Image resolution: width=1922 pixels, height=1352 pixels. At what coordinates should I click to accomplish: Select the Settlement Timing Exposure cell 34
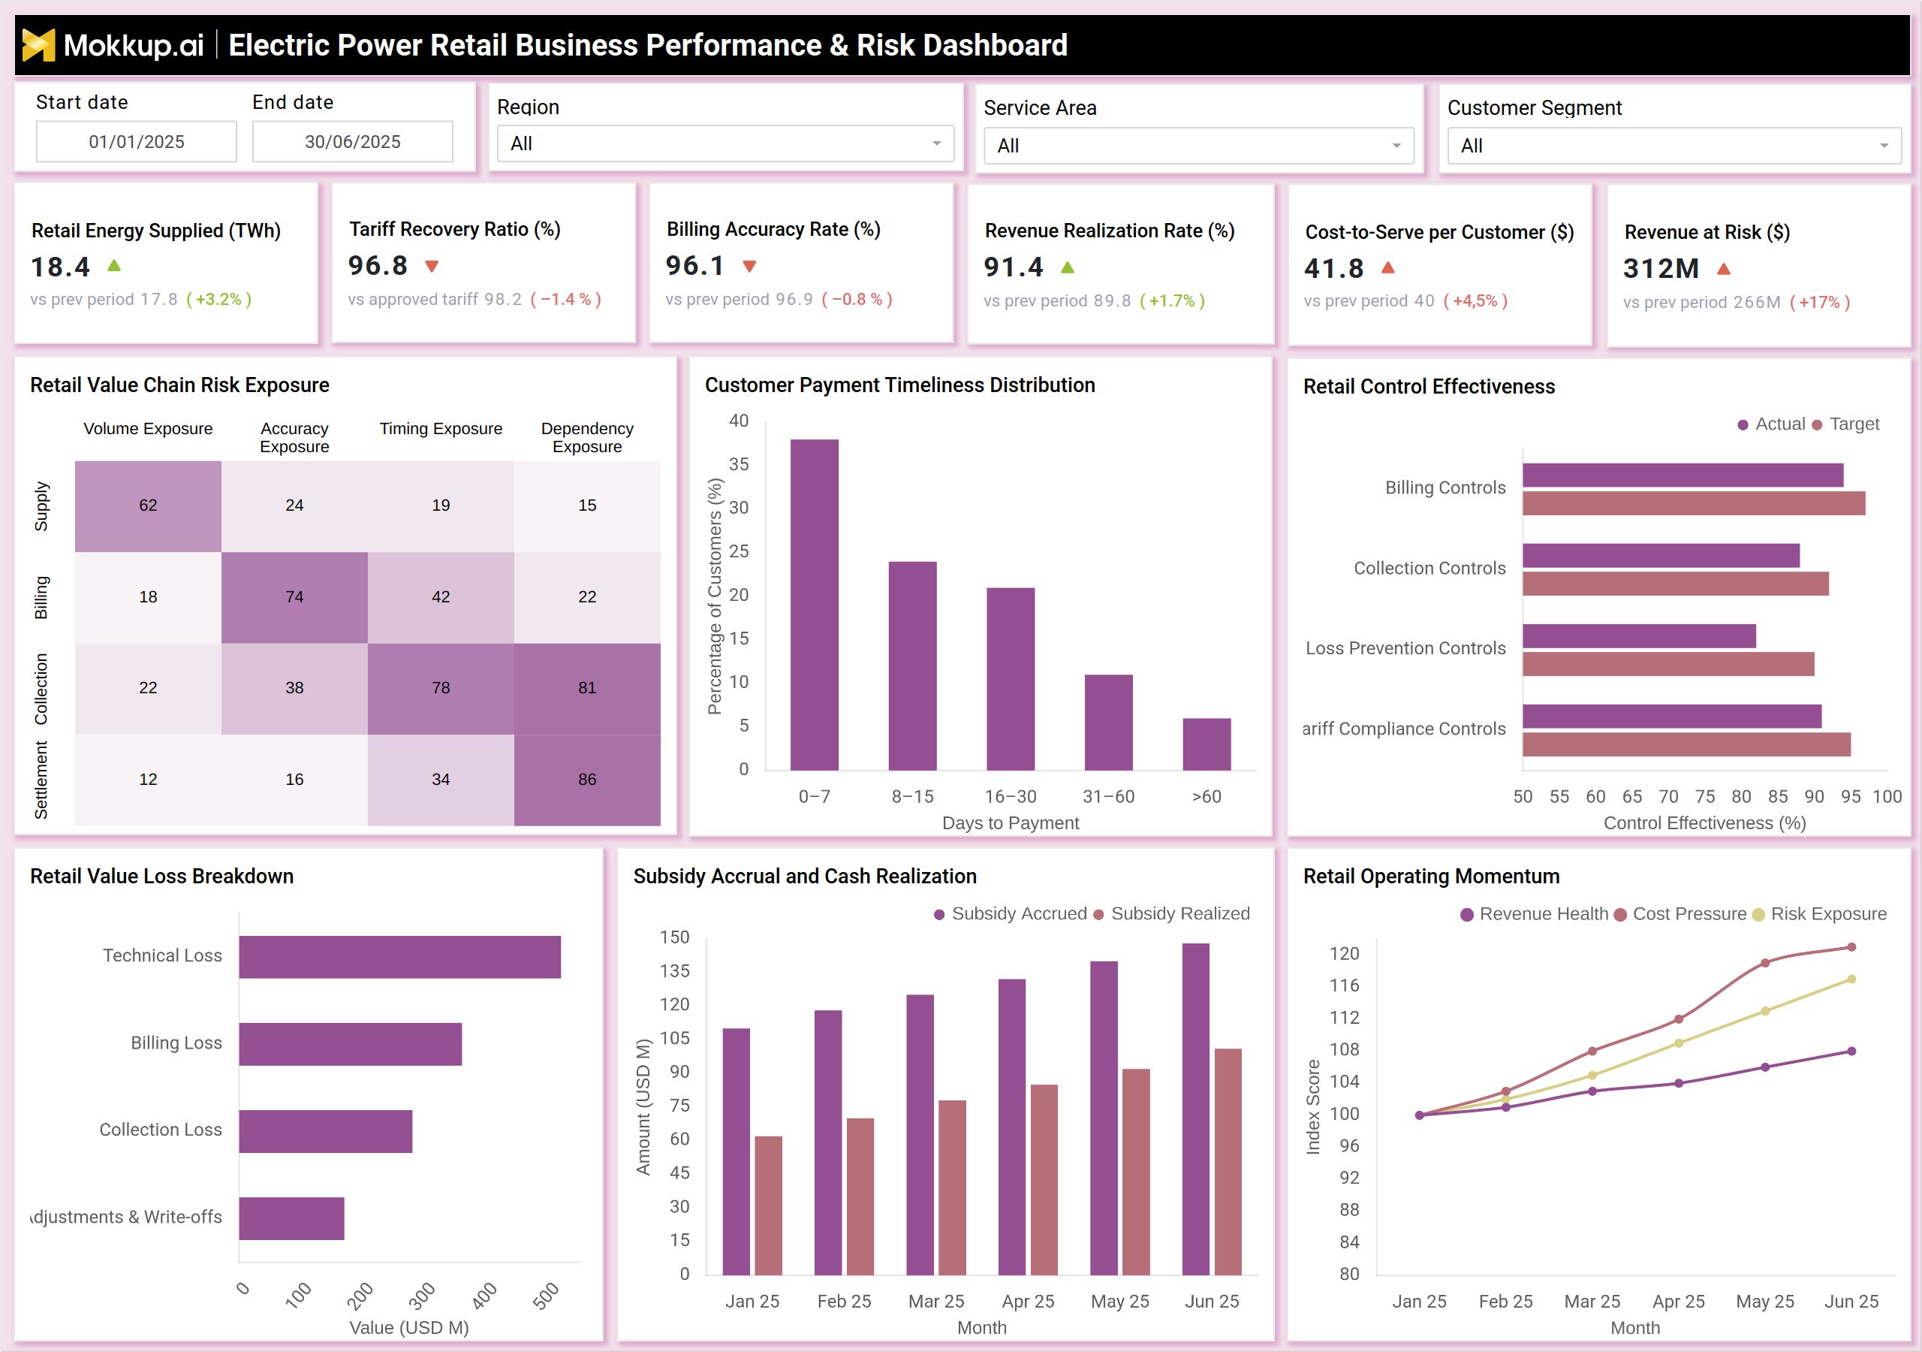(441, 780)
